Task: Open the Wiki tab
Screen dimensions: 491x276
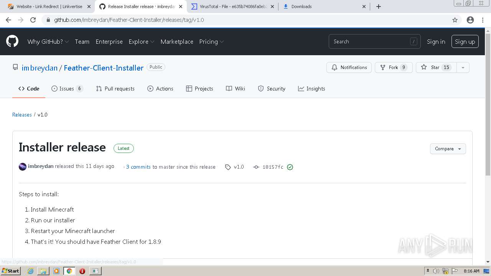Action: (236, 89)
